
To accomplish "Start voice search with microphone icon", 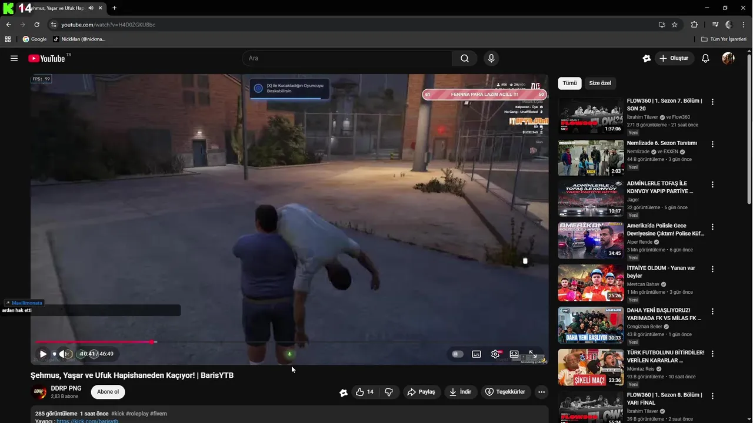I will pyautogui.click(x=491, y=58).
